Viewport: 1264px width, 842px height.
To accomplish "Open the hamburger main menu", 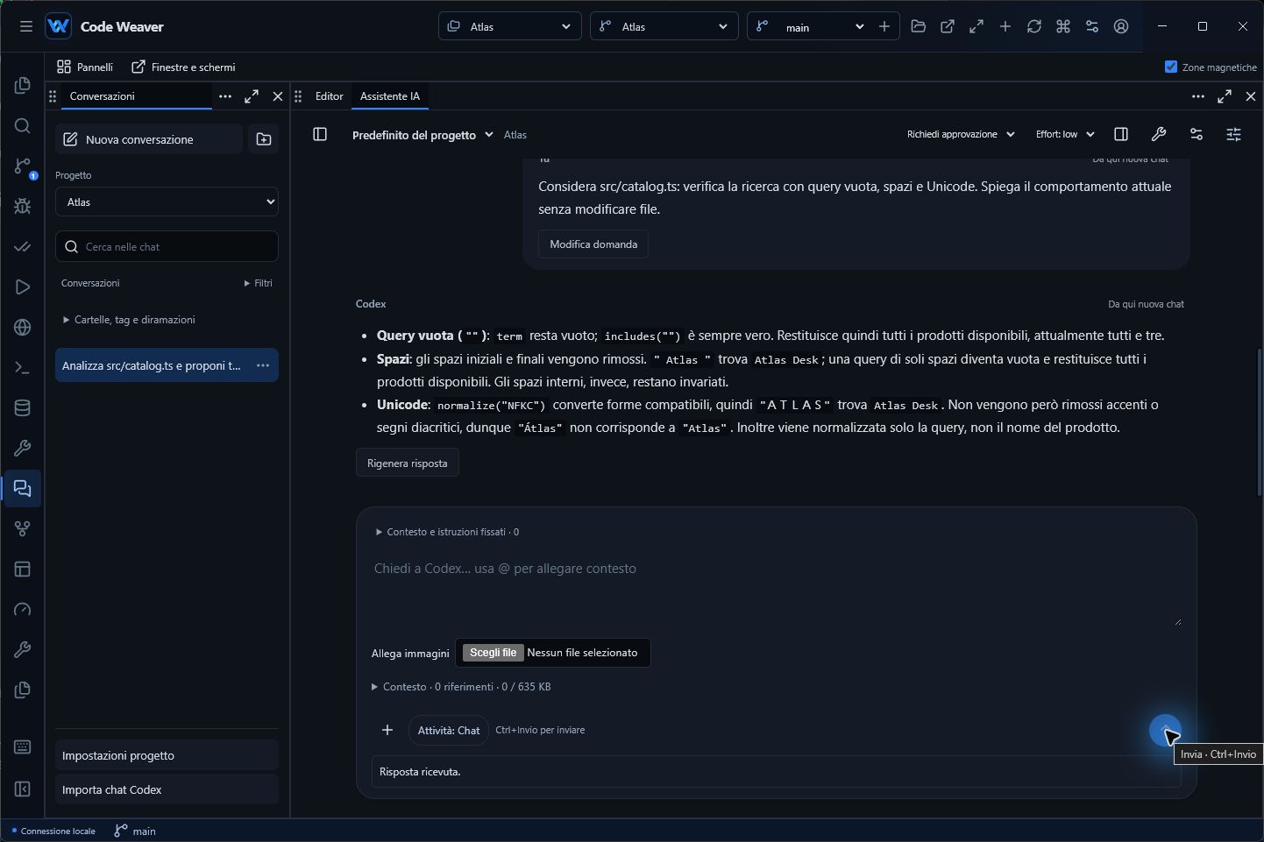I will (26, 26).
